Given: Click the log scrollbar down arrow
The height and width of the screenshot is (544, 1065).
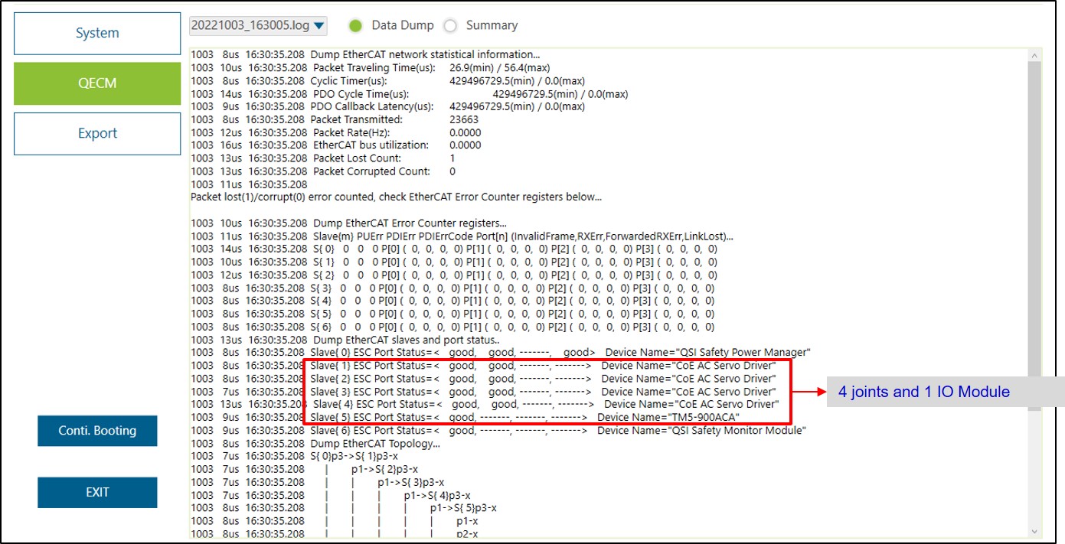Looking at the screenshot, I should pos(1036,531).
